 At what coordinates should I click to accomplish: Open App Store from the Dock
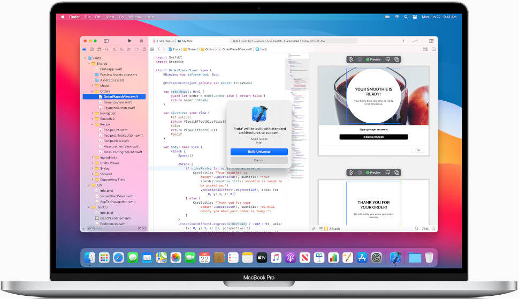pos(362,258)
